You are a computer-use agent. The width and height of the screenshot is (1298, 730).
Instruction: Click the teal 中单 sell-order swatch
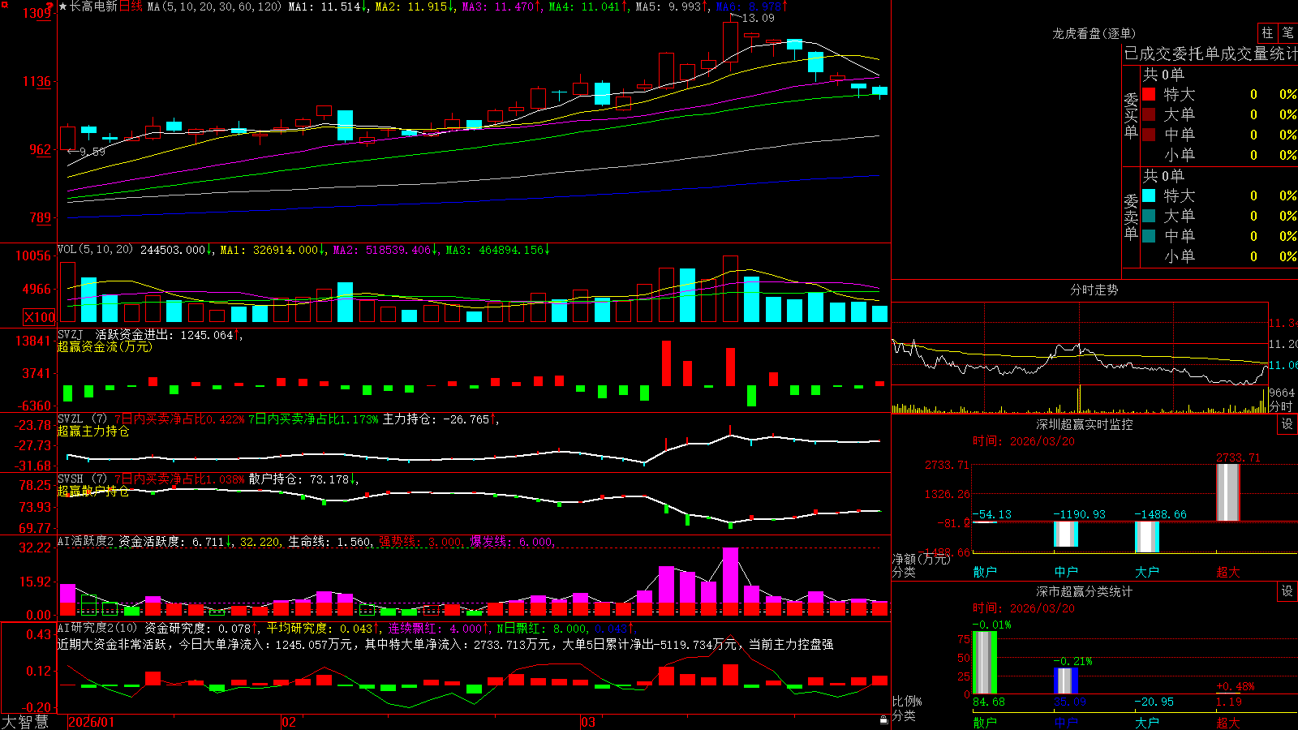(x=1149, y=236)
